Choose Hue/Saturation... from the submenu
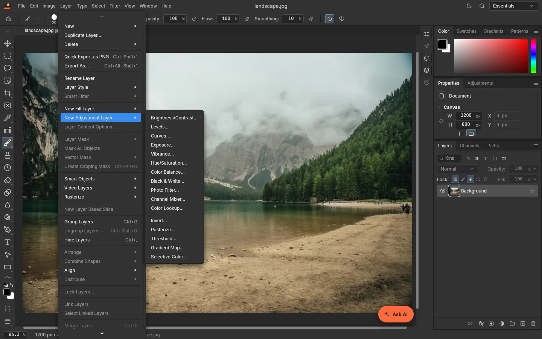The width and height of the screenshot is (542, 339). [174, 163]
